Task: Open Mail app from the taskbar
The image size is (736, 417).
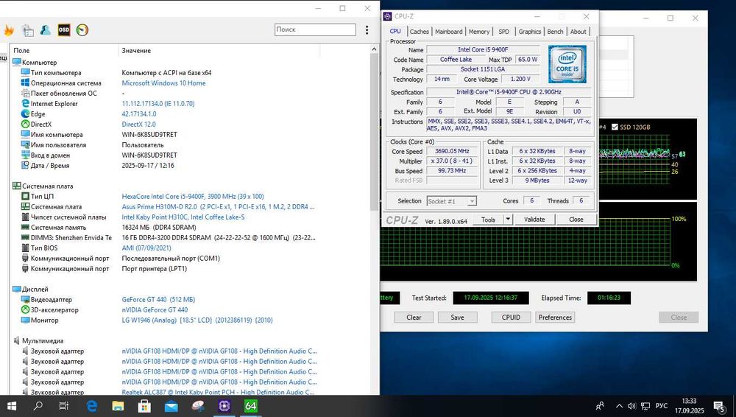Action: click(x=171, y=406)
